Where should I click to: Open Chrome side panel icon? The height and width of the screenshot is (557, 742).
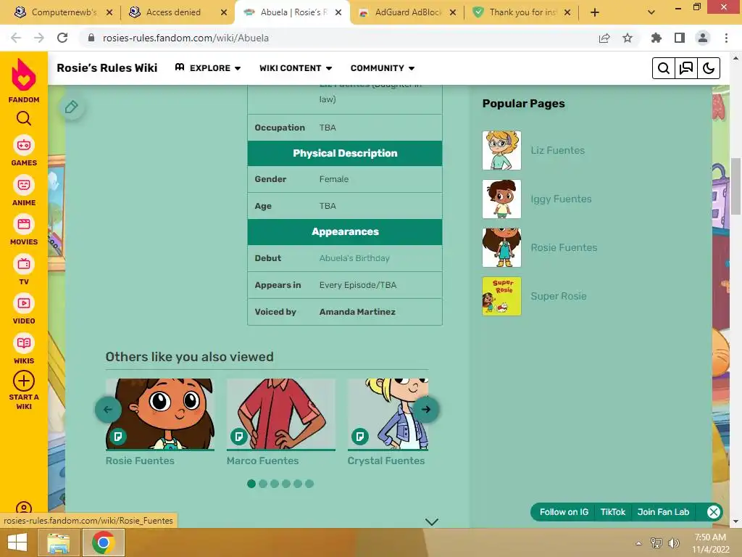[x=680, y=38]
